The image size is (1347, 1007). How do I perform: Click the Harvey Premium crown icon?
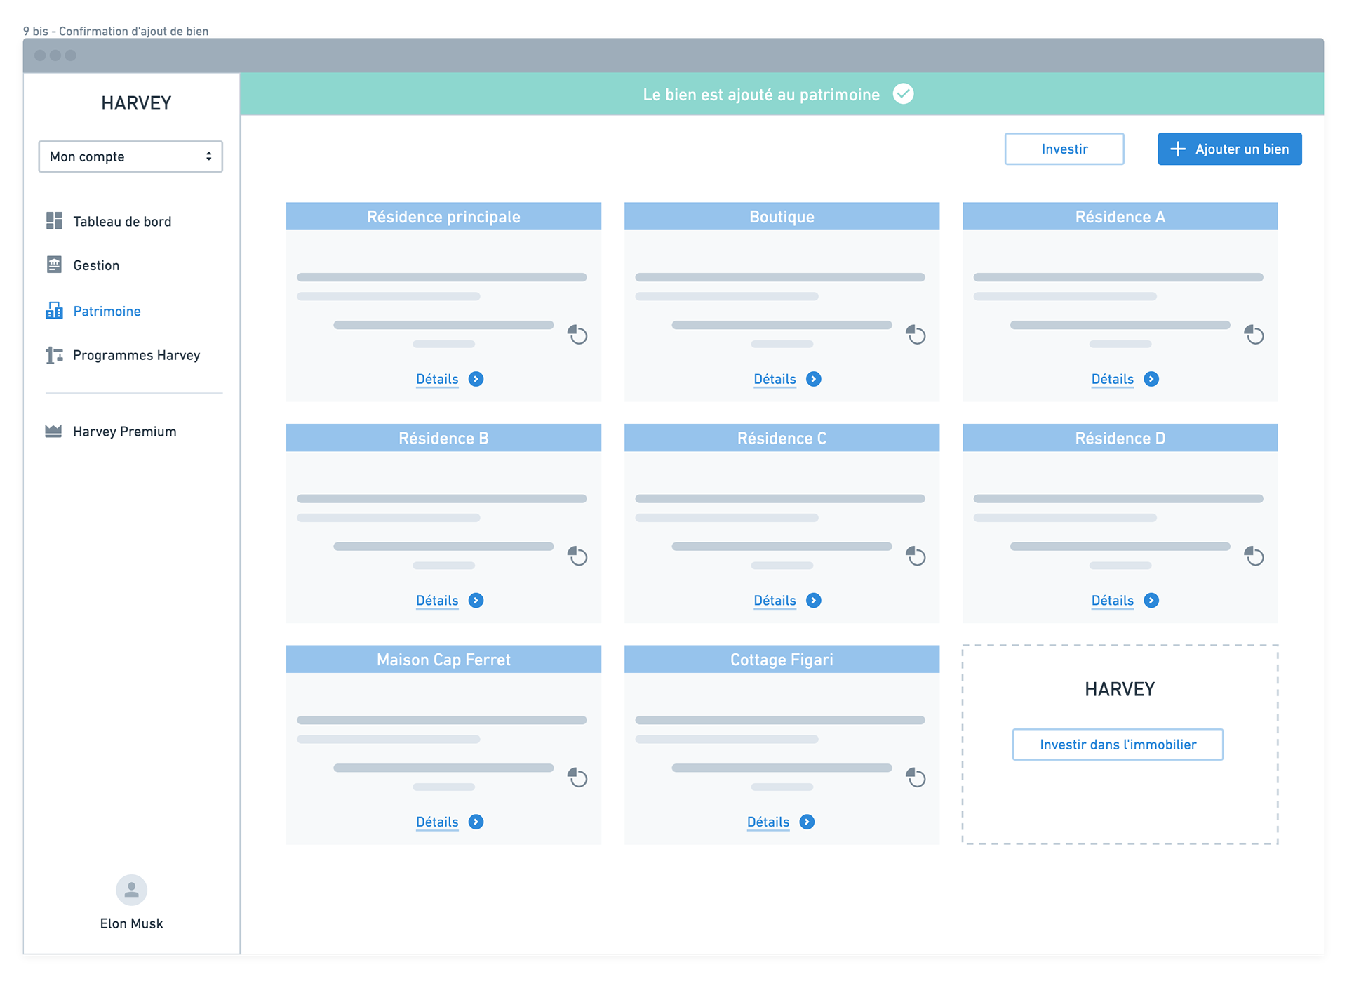click(53, 431)
